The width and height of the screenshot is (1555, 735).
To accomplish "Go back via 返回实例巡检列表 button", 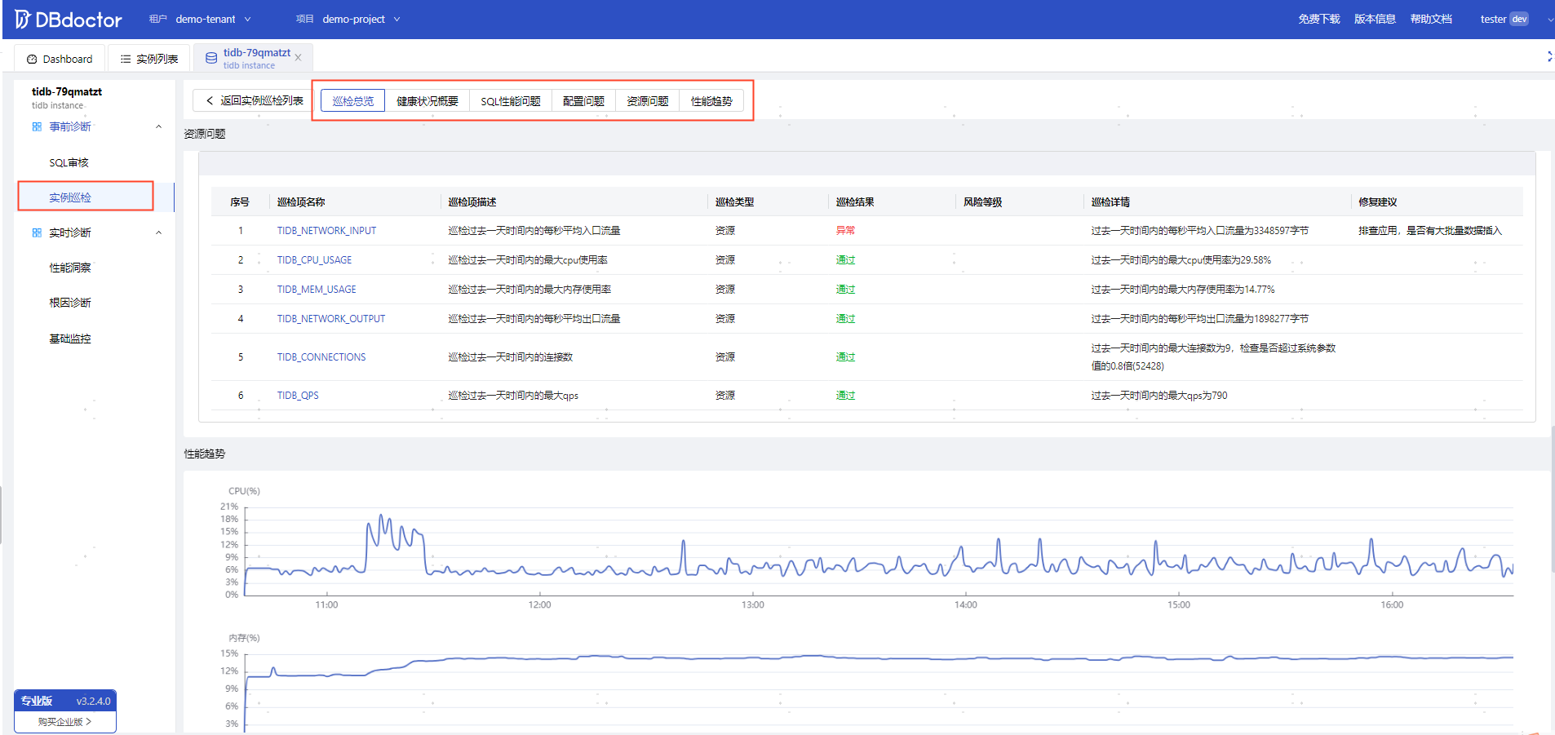I will click(x=254, y=100).
